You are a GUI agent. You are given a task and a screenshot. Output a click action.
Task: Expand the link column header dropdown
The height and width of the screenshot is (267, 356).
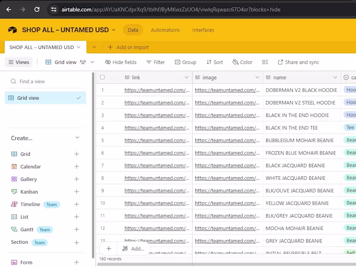point(186,77)
